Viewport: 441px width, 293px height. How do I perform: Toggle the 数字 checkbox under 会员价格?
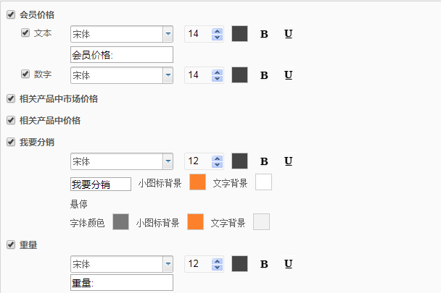[25, 74]
